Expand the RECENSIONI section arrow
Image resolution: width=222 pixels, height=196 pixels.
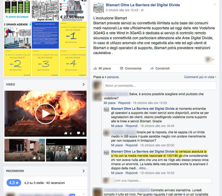click(x=83, y=171)
